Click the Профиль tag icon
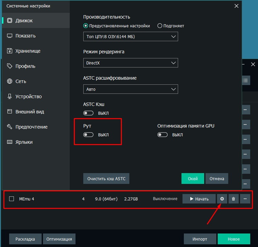Viewport: 258px width, 247px height. click(x=9, y=66)
